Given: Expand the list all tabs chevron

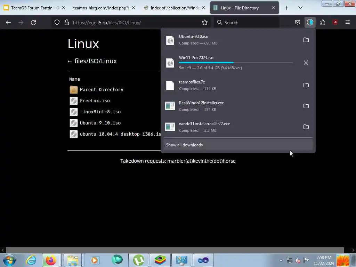Looking at the screenshot, I should (x=300, y=8).
